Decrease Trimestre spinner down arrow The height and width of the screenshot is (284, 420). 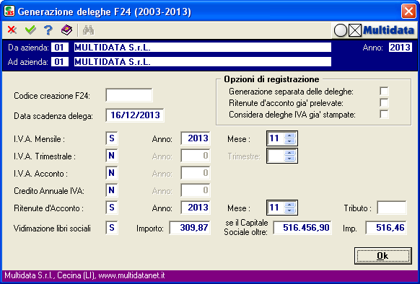[x=289, y=159]
